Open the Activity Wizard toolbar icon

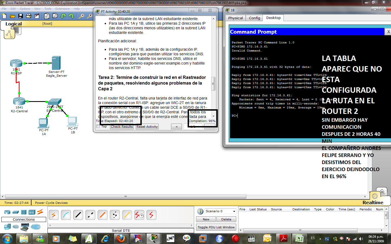[x=37, y=16]
